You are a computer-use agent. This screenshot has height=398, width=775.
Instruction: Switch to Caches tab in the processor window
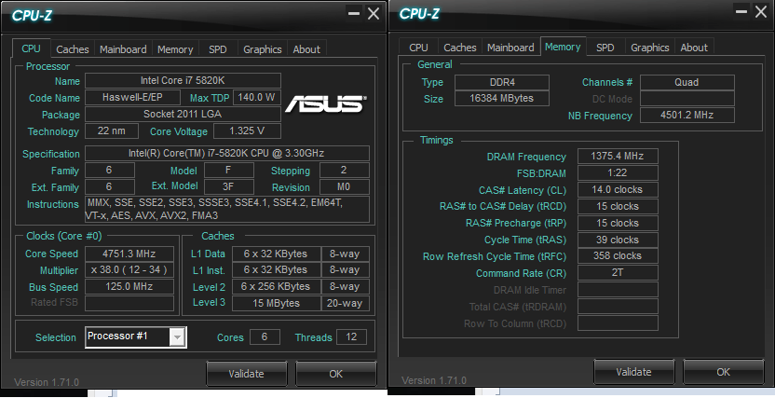click(x=73, y=49)
